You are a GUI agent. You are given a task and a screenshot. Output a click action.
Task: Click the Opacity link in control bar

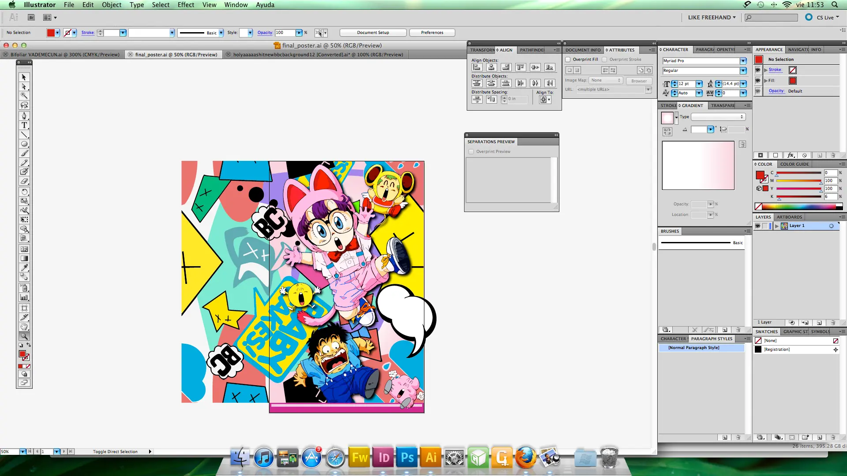[265, 33]
